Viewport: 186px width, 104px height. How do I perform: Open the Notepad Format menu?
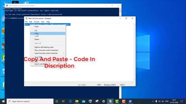[x=37, y=22]
